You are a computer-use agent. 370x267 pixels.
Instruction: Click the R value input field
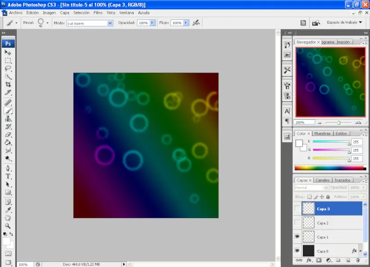357,142
